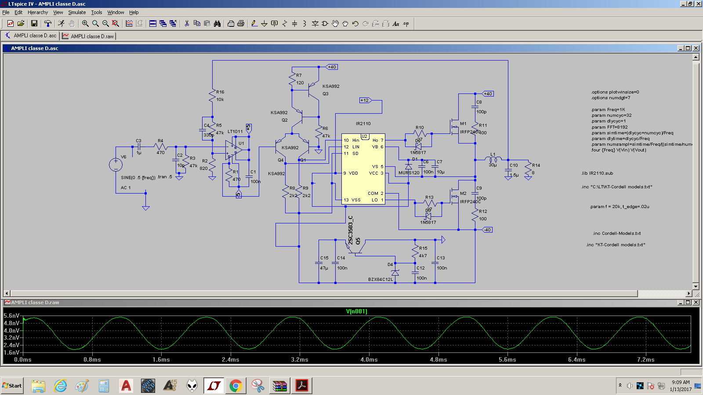The height and width of the screenshot is (395, 703).
Task: Open the Help menu
Action: 134,12
